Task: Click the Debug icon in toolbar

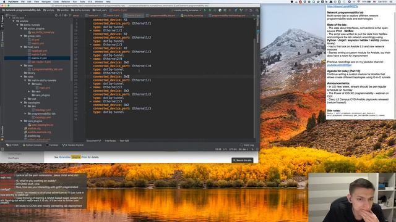Action: tap(210, 10)
